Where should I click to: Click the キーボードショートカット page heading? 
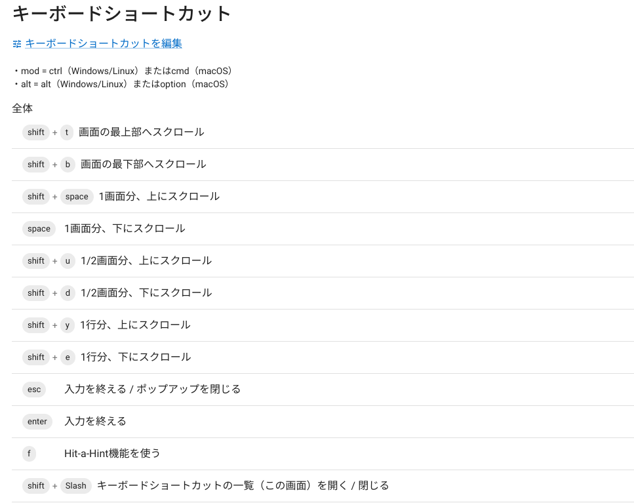click(122, 14)
